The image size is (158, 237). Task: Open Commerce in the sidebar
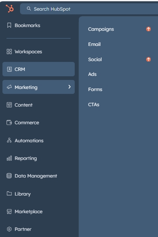[x=27, y=123]
